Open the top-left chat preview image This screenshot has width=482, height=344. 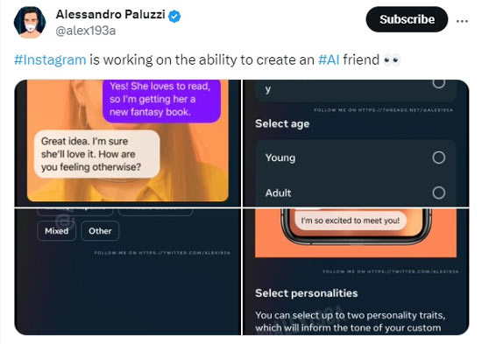[x=128, y=144]
